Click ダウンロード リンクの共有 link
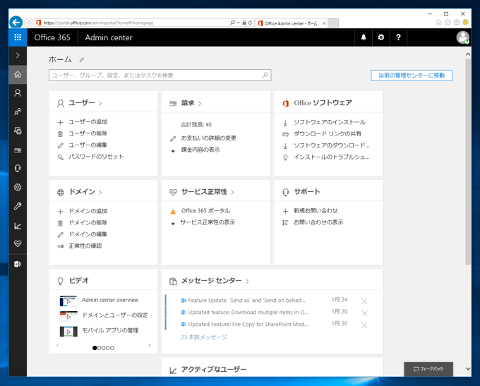 pyautogui.click(x=328, y=134)
